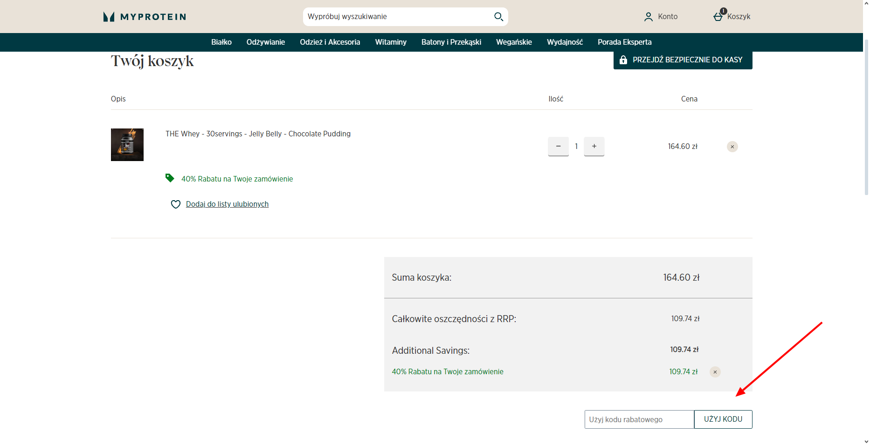Increase quantity with plus button
Screen dimensions: 870x445
(x=594, y=146)
